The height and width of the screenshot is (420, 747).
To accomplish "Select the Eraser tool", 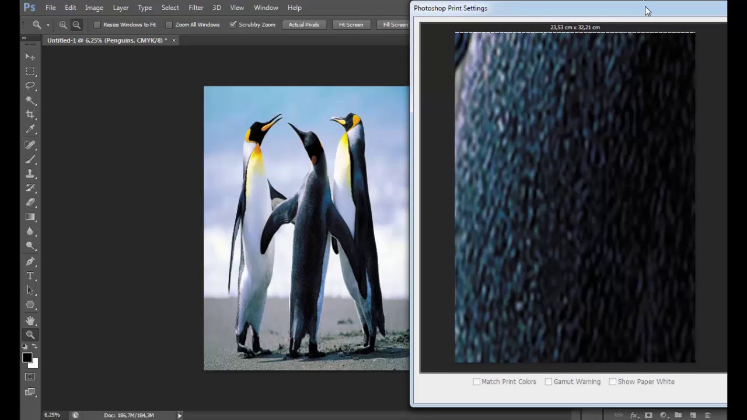I will click(30, 202).
